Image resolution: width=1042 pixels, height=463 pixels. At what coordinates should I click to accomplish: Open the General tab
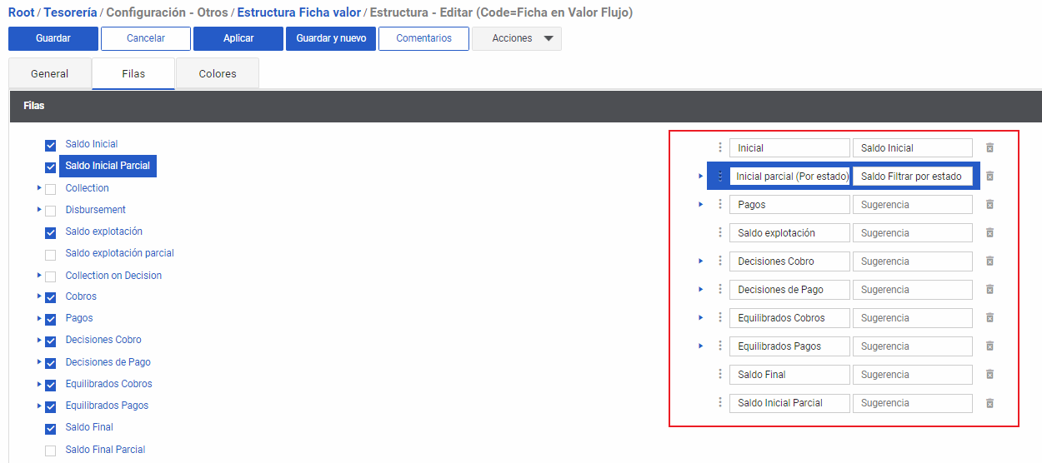[x=50, y=74]
